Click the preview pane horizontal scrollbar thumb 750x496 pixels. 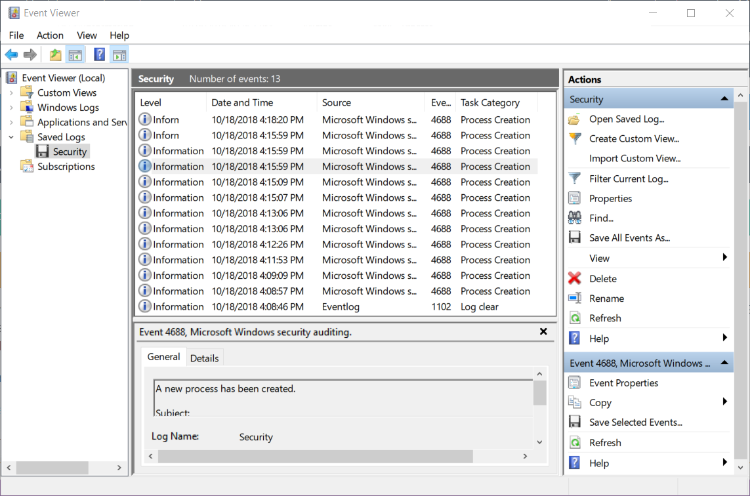pyautogui.click(x=315, y=456)
